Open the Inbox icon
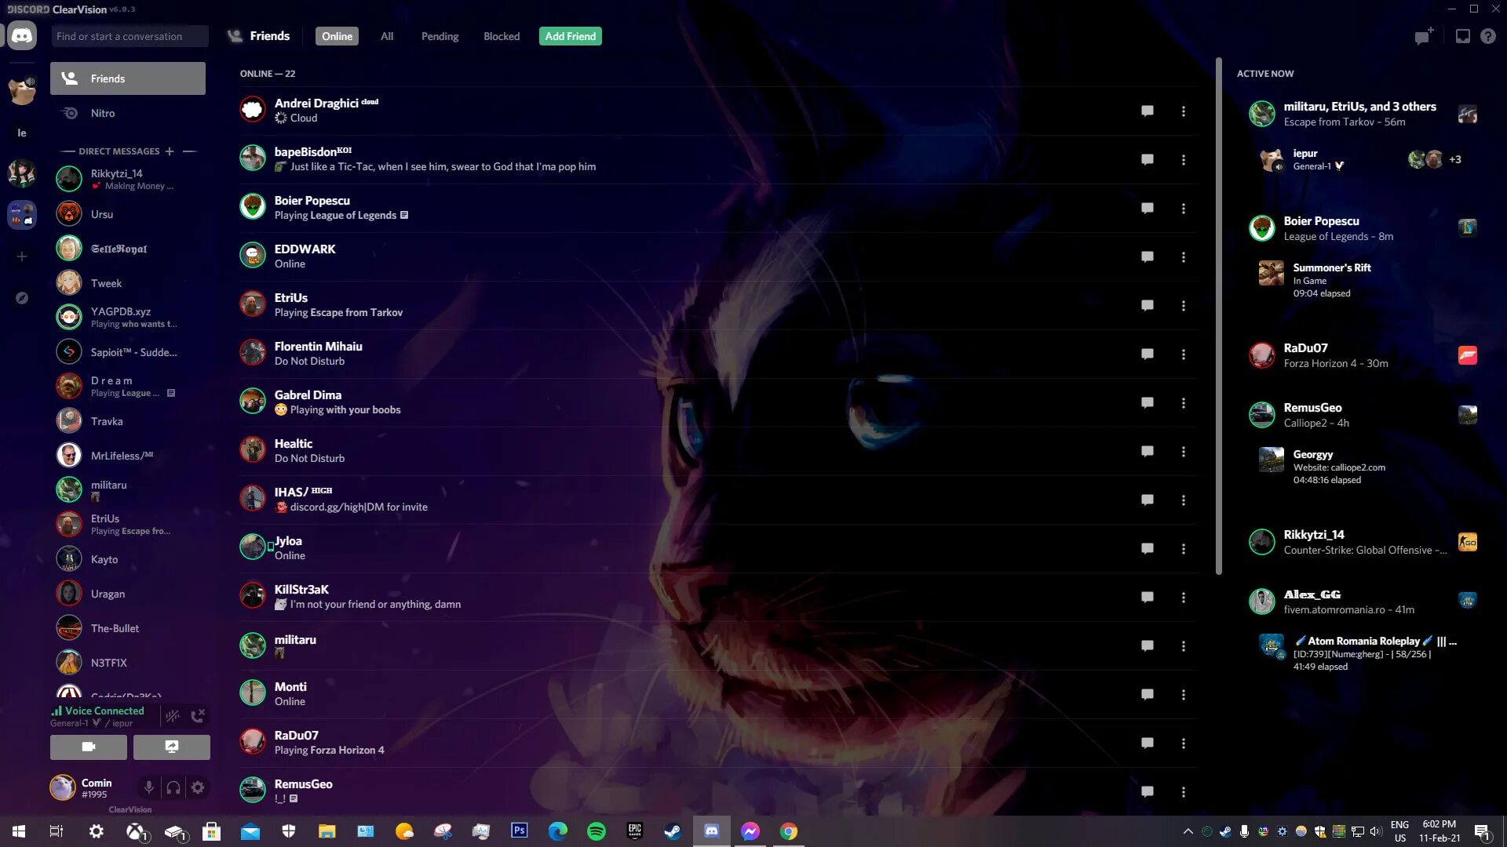Image resolution: width=1507 pixels, height=847 pixels. pyautogui.click(x=1462, y=36)
